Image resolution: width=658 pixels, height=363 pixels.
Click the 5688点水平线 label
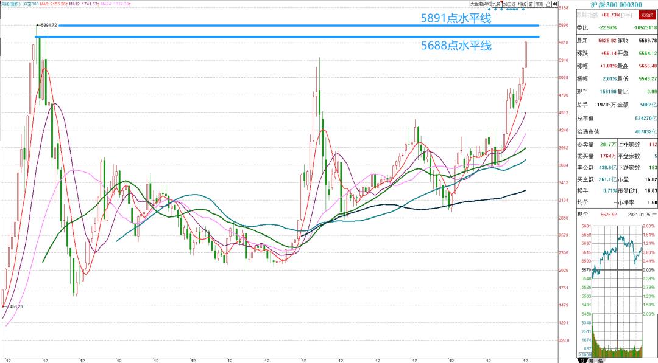pos(456,46)
